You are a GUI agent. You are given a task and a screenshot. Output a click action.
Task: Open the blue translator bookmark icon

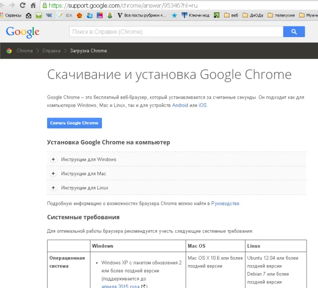point(89,15)
